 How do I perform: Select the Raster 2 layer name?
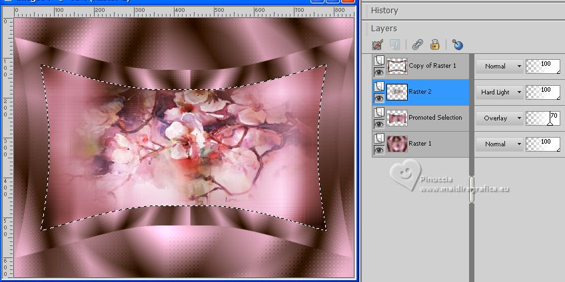coord(420,92)
